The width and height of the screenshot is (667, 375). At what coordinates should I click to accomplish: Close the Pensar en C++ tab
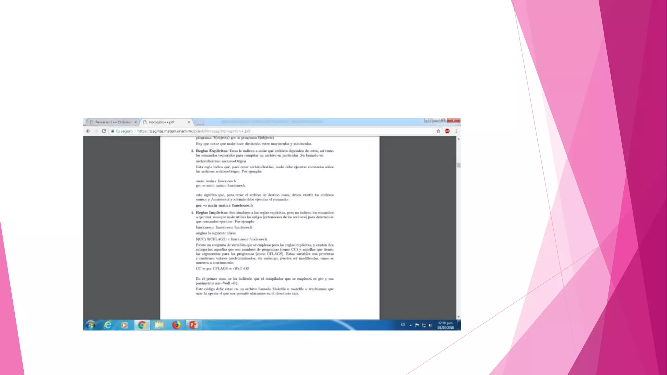[x=135, y=122]
